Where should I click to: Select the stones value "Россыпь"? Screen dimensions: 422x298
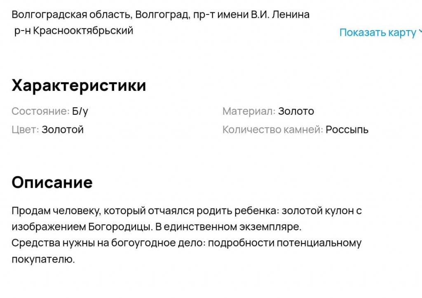point(347,130)
